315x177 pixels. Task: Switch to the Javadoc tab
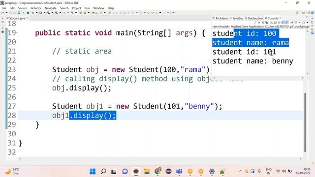click(237, 18)
